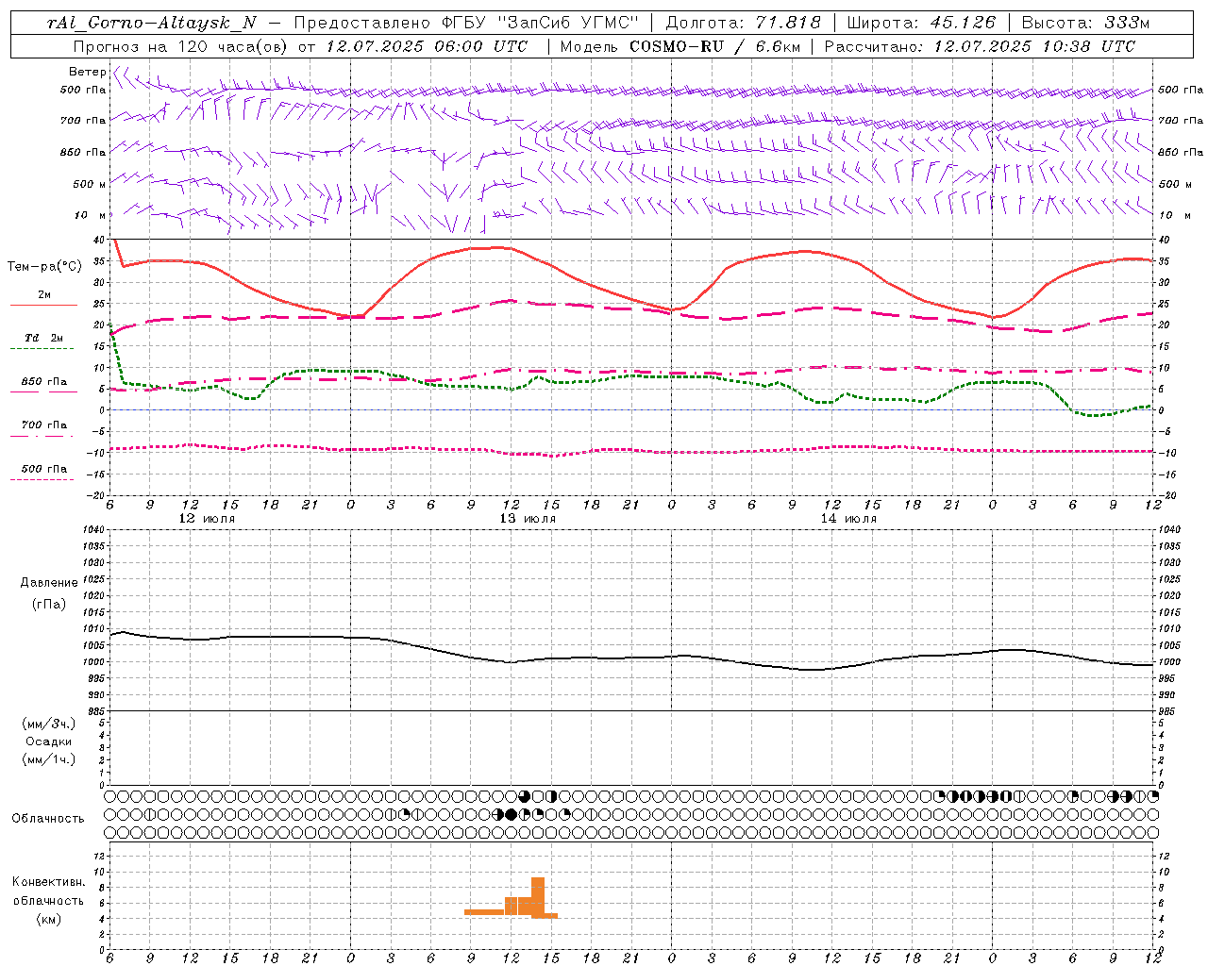The width and height of the screenshot is (1208, 966).
Task: Click the Давление pressure panel label
Action: 49,583
